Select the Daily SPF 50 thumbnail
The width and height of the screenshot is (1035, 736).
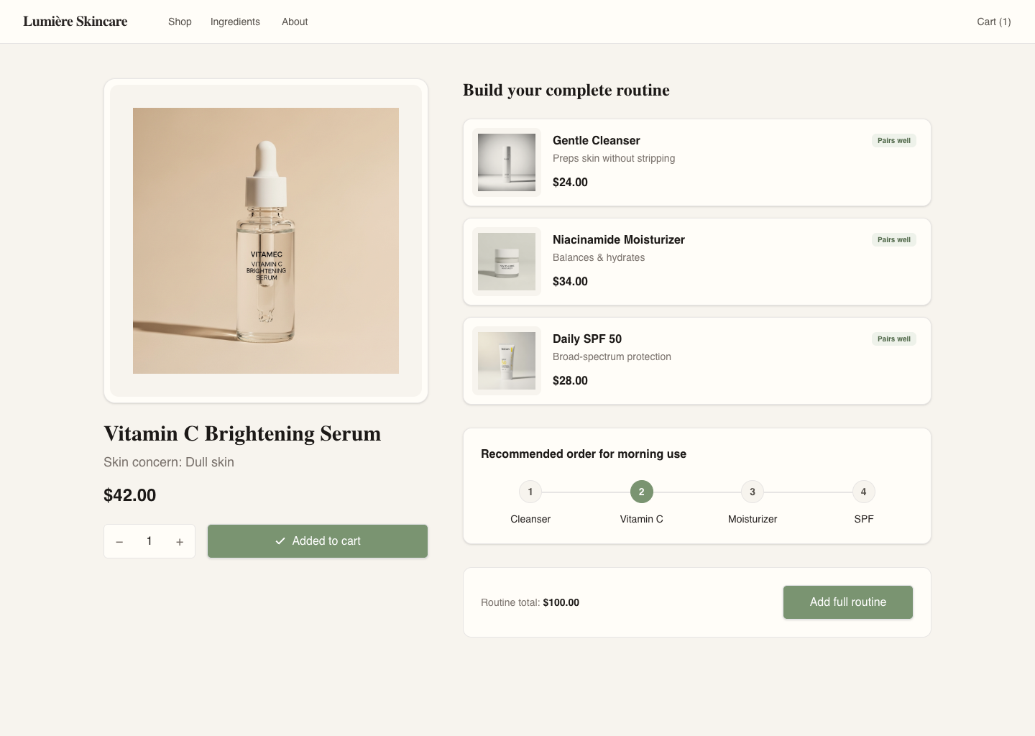[507, 361]
